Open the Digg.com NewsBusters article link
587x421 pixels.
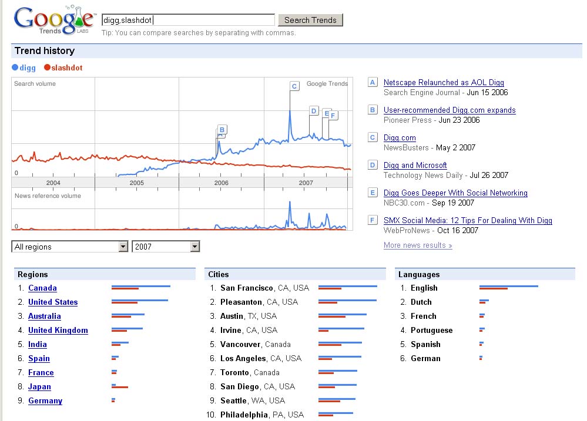click(x=400, y=138)
